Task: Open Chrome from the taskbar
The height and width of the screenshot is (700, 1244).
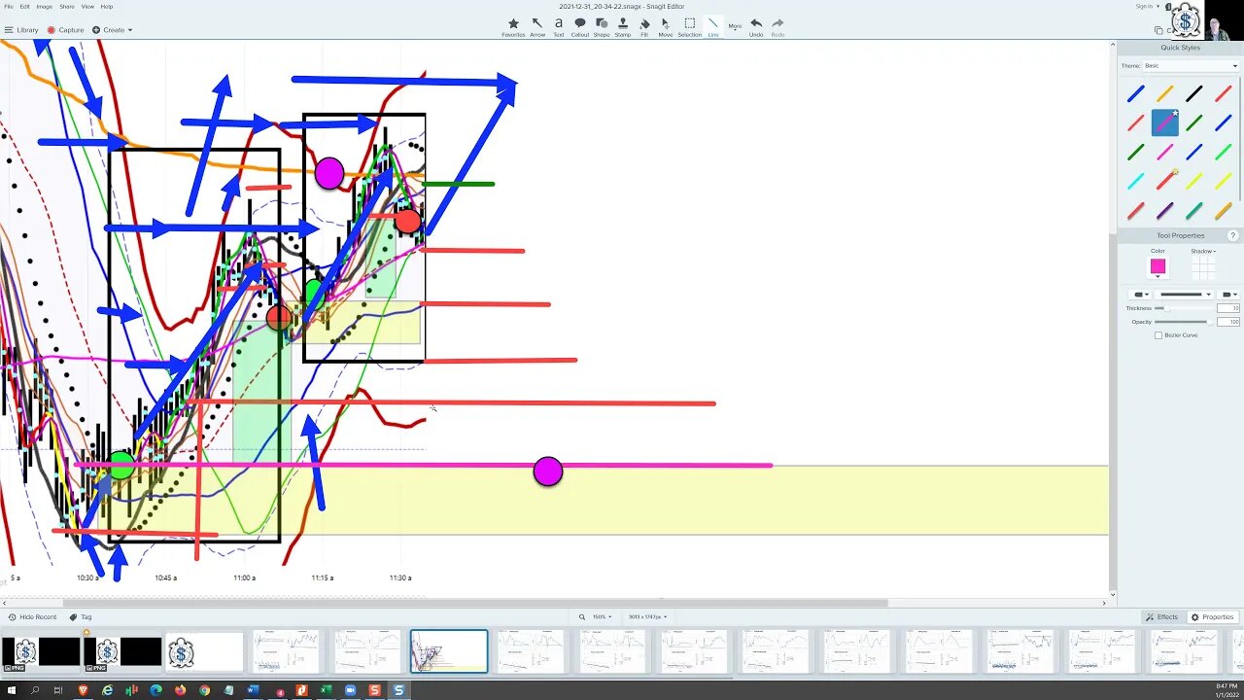Action: (x=204, y=690)
